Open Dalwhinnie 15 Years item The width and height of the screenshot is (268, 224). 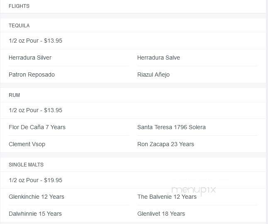tap(35, 214)
